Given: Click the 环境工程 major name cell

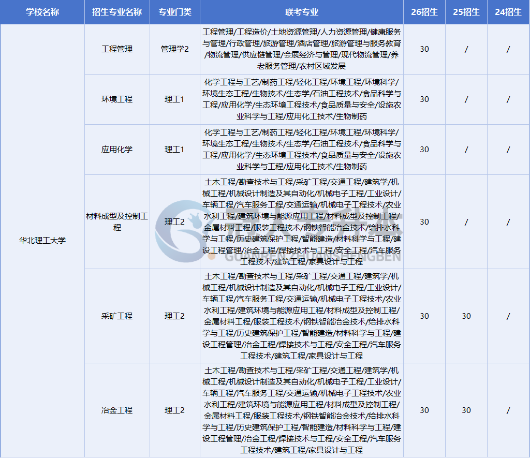Looking at the screenshot, I should tap(117, 99).
